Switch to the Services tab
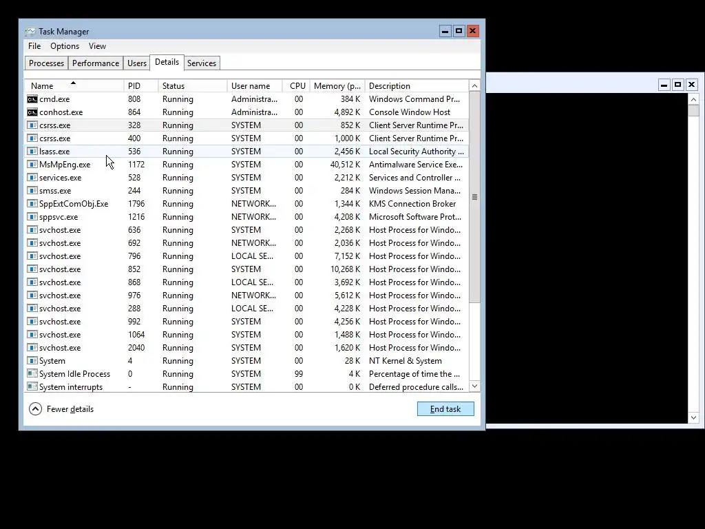The width and height of the screenshot is (705, 529). point(202,63)
